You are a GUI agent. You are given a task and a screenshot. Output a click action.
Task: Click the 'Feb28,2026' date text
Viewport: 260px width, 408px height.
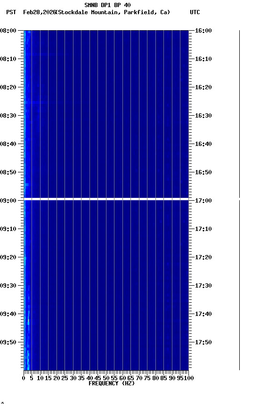pos(40,12)
